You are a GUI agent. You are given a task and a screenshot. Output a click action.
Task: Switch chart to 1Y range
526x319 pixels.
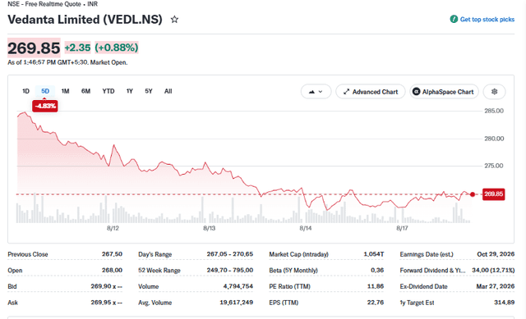pos(130,91)
